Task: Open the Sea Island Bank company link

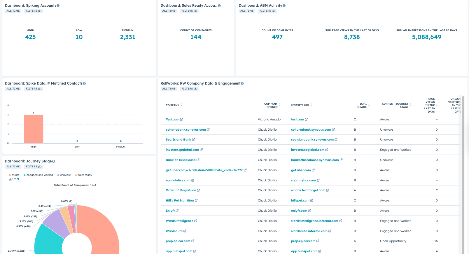Action: tap(178, 140)
